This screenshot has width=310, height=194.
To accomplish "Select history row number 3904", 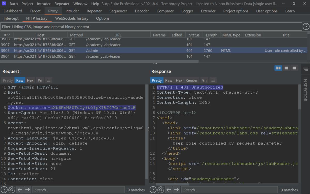I will pyautogui.click(x=154, y=56).
